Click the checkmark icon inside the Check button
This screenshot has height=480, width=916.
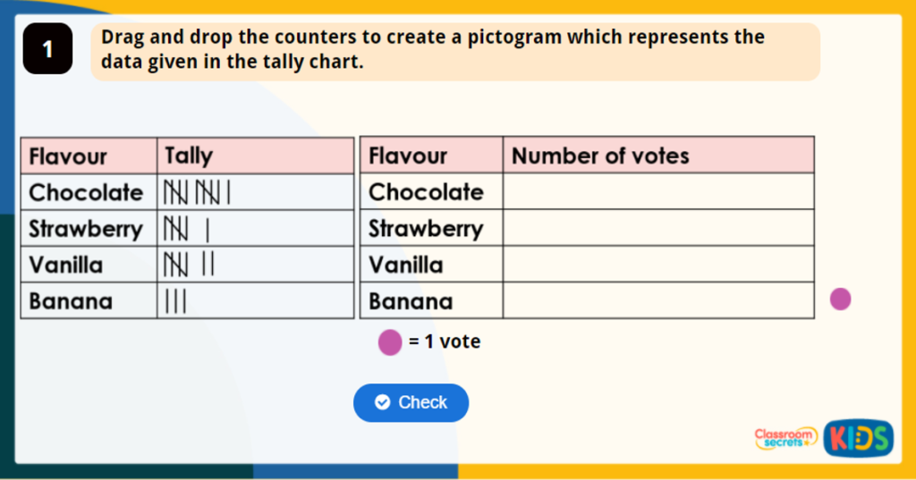click(x=383, y=403)
